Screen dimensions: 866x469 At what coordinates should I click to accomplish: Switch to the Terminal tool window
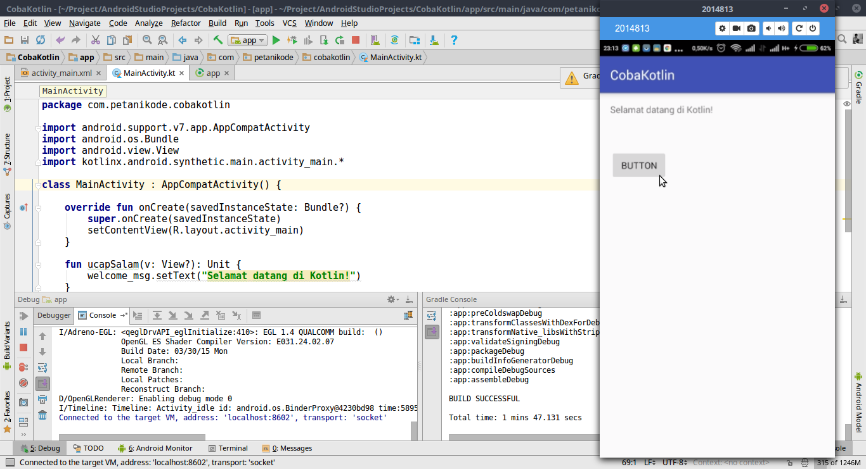tap(228, 448)
